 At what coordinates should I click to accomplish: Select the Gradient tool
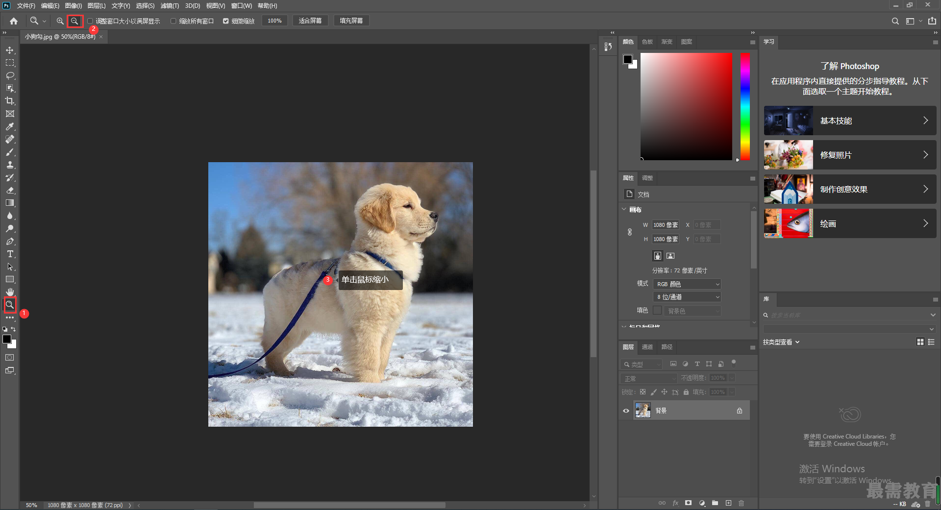10,203
